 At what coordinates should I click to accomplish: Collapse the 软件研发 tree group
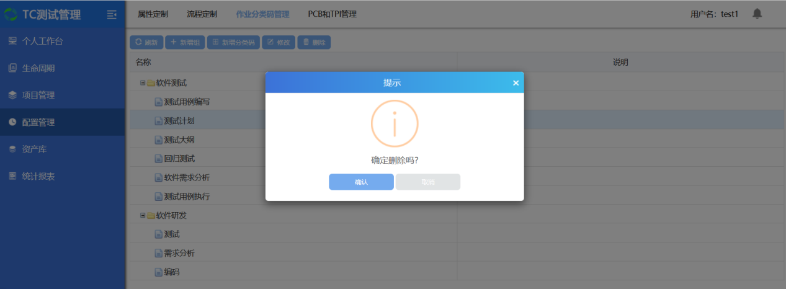(x=143, y=215)
